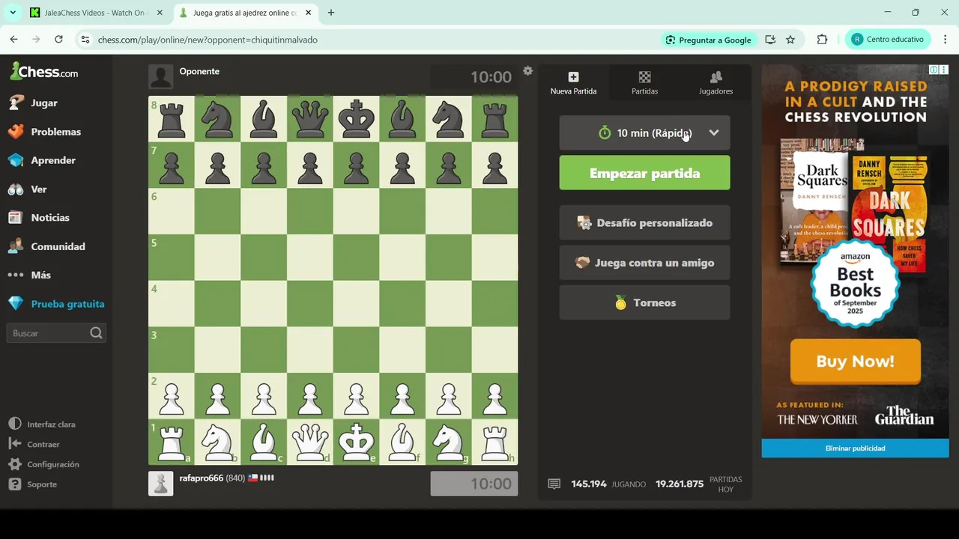Click the install app icon in address bar
959x539 pixels.
770,40
